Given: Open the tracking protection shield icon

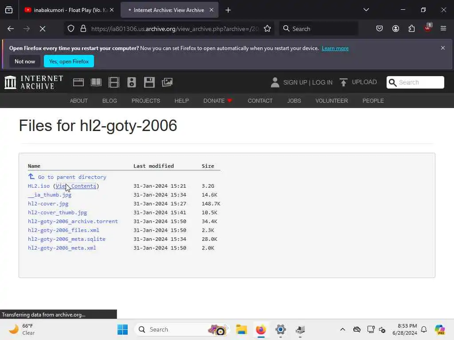Looking at the screenshot, I should click(x=71, y=29).
